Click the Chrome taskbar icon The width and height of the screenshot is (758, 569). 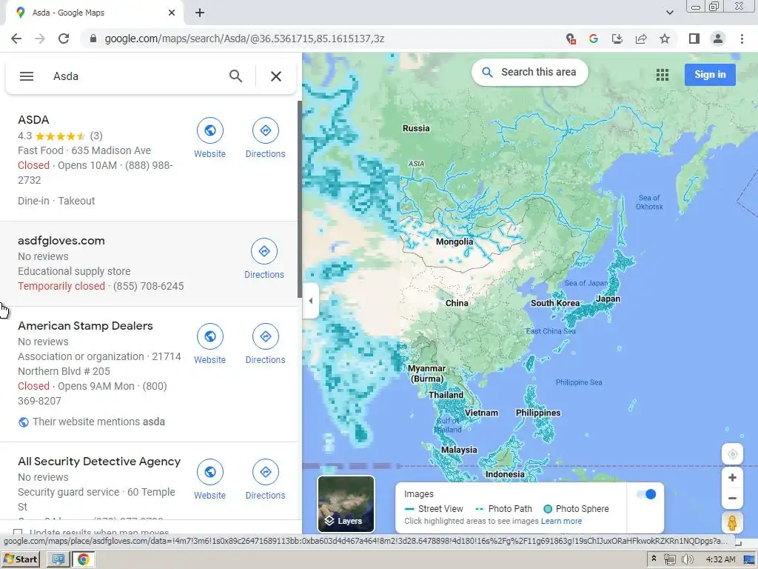point(84,559)
